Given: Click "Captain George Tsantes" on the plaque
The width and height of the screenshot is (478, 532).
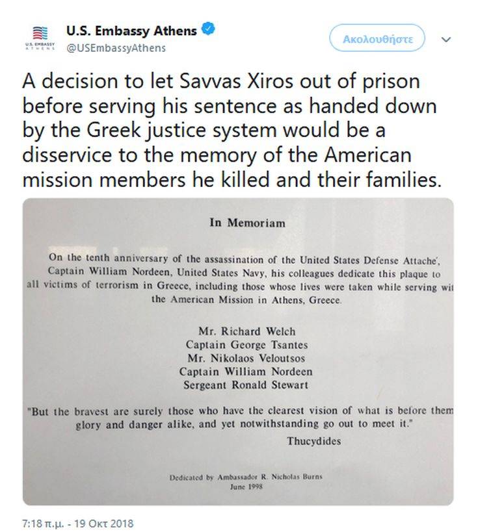Looking at the screenshot, I should pyautogui.click(x=248, y=344).
